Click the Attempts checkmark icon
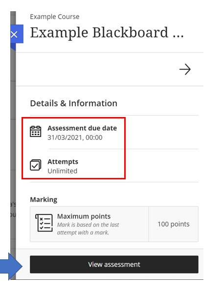Viewport: 222px width, 293px height. click(36, 165)
